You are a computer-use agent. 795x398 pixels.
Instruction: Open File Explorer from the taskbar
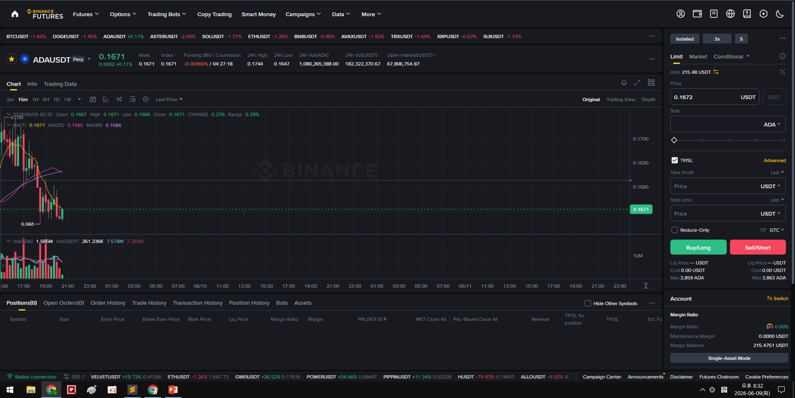click(x=31, y=390)
